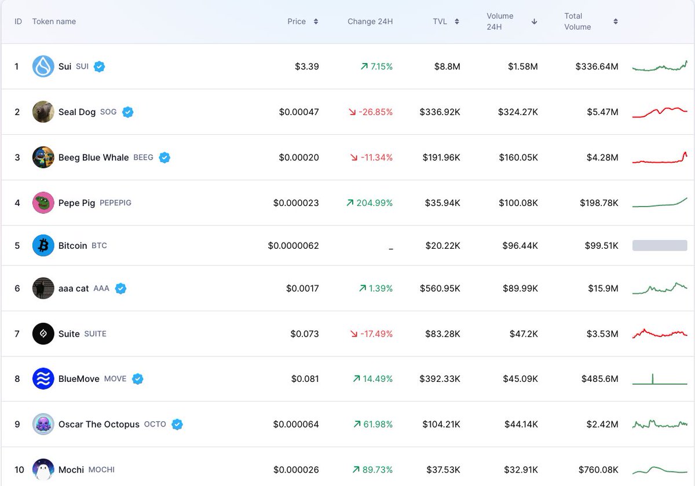Viewport: 695px width, 486px height.
Task: Click the $560.95K TVL cell
Action: pyautogui.click(x=440, y=288)
